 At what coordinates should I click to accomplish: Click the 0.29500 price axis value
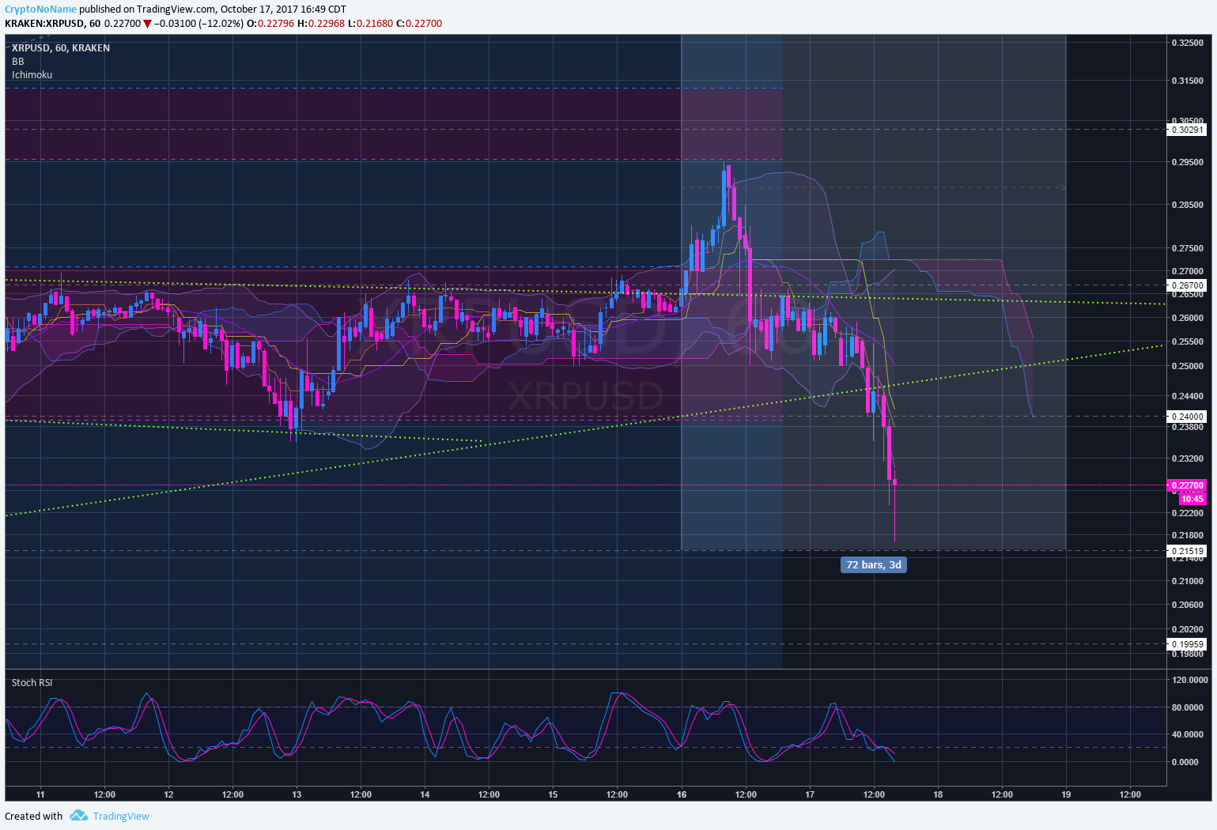[1187, 162]
